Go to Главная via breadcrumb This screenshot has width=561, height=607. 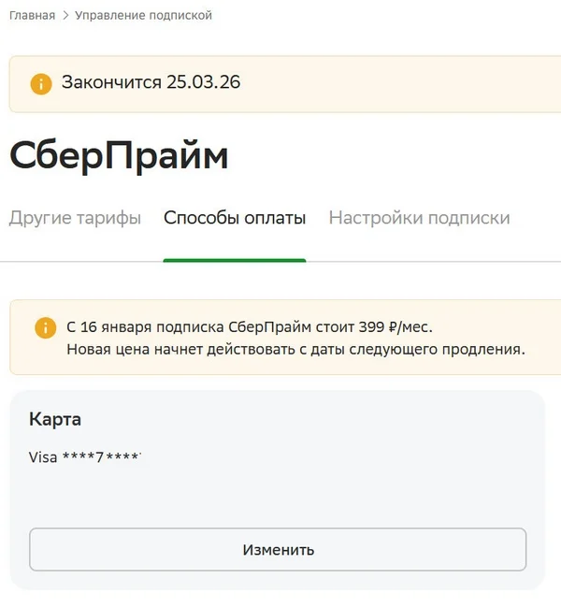click(32, 16)
